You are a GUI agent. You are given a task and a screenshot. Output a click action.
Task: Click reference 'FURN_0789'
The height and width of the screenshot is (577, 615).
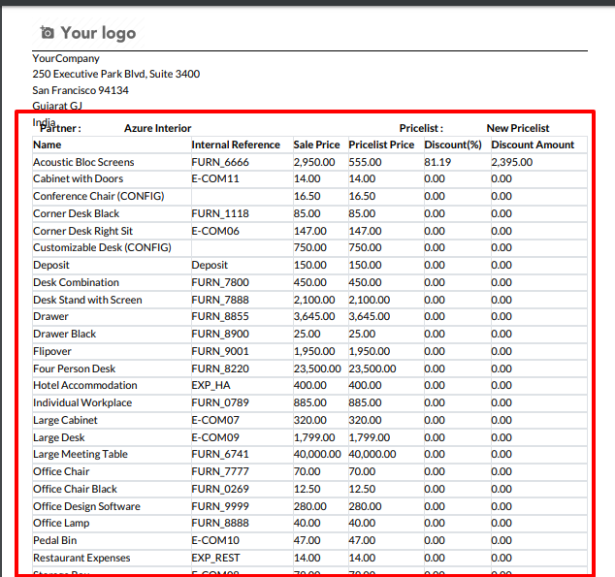(220, 402)
